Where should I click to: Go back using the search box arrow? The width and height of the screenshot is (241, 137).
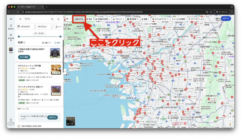click(x=20, y=19)
